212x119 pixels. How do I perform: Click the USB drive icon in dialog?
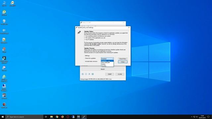pyautogui.click(x=79, y=32)
